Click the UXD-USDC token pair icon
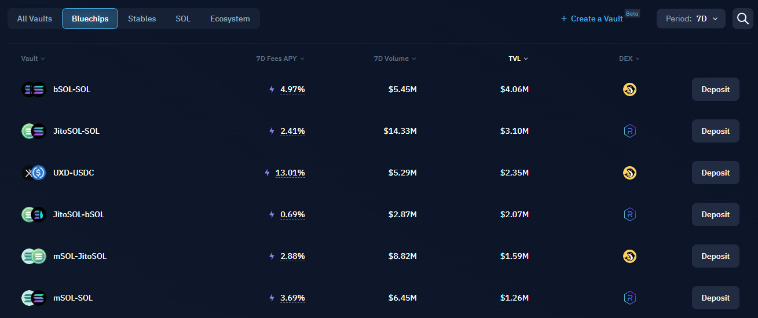758x318 pixels. 34,173
